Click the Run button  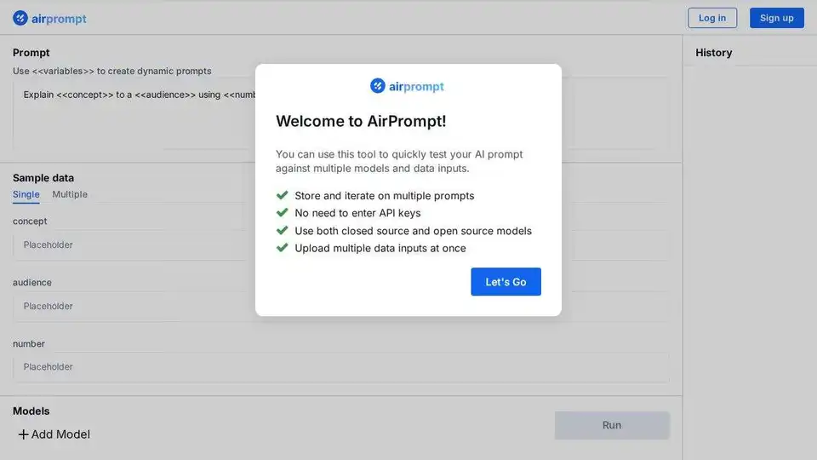click(612, 425)
